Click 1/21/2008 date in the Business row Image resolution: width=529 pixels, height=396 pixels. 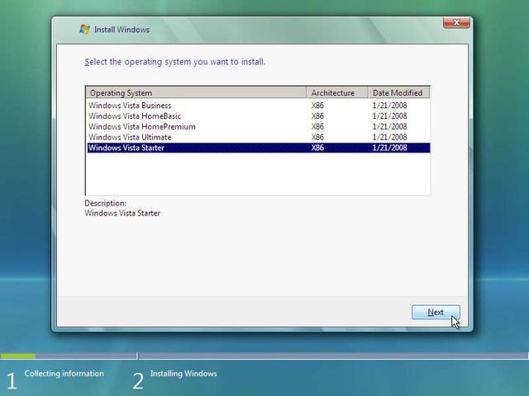click(389, 106)
